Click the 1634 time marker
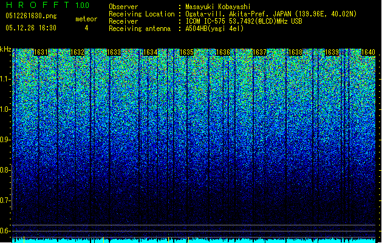Viewport: 382px width, 243px height. [x=151, y=52]
